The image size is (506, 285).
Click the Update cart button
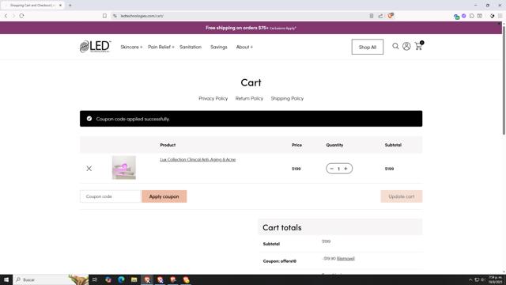point(402,196)
